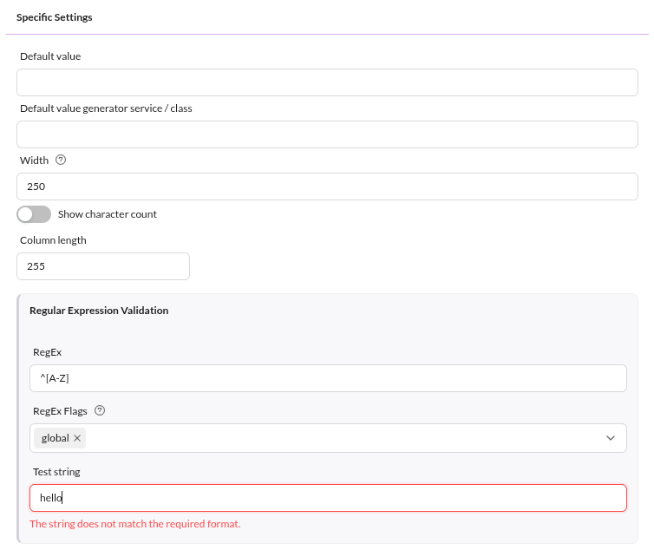Expand the RegEx Flags dropdown arrow
The width and height of the screenshot is (654, 550).
[x=611, y=438]
